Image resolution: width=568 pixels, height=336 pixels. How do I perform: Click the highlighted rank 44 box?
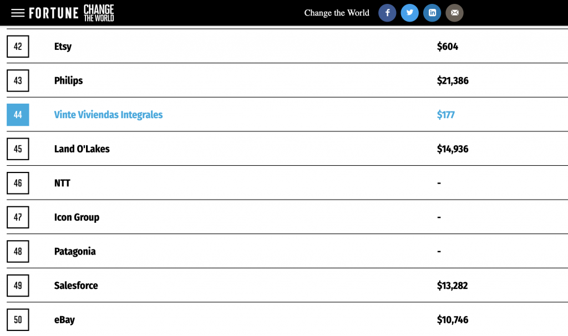(18, 115)
